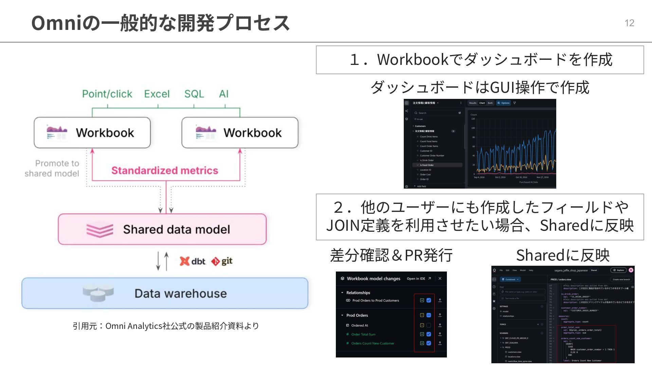This screenshot has height=367, width=652.
Task: Click the Create new branch button
Action: click(x=621, y=280)
